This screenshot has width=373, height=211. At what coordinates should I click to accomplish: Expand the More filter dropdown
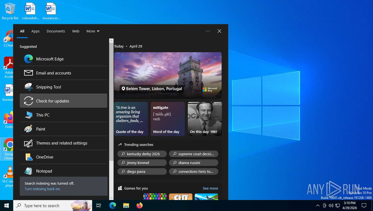pos(93,31)
